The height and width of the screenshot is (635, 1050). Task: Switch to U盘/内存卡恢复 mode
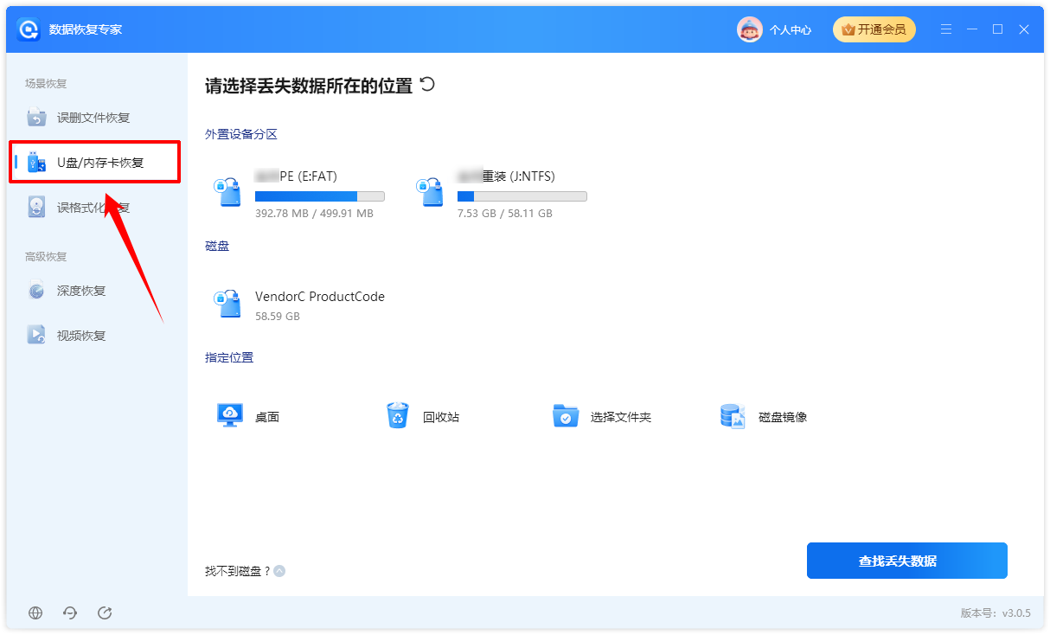93,163
